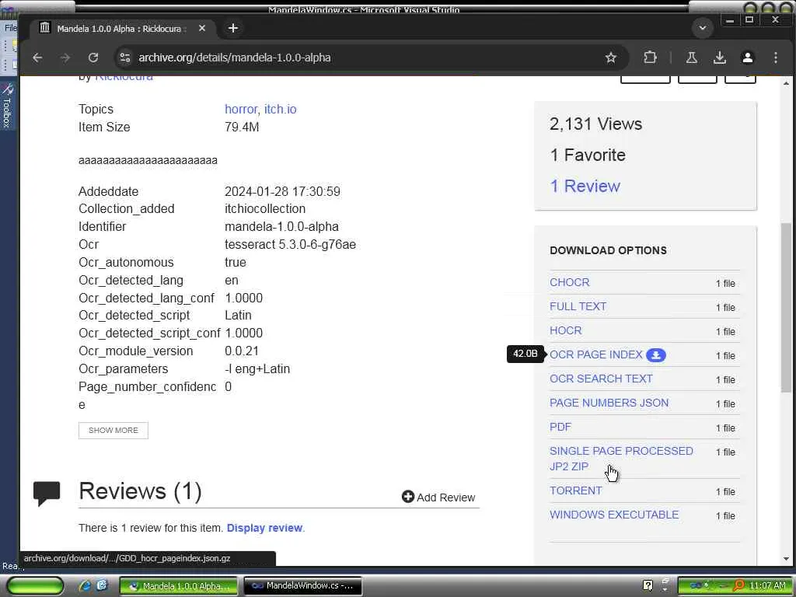This screenshot has width=796, height=597.
Task: Click the identifier value mandela-1.0.0-alpha
Action: click(281, 226)
